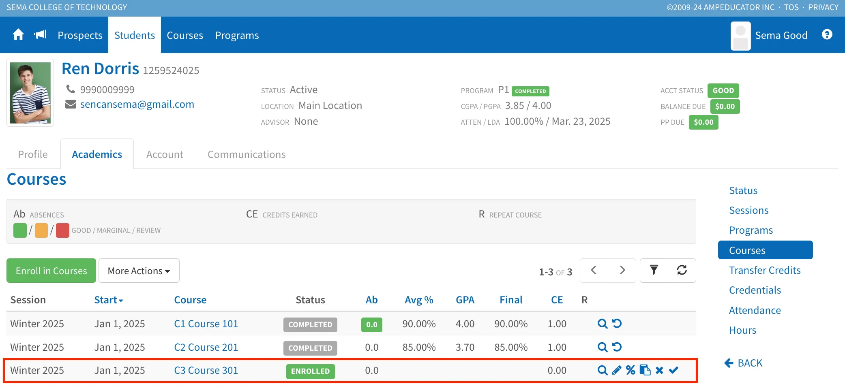Click the sencansema@gmail.com email link
Viewport: 845px width, 388px height.
(137, 104)
